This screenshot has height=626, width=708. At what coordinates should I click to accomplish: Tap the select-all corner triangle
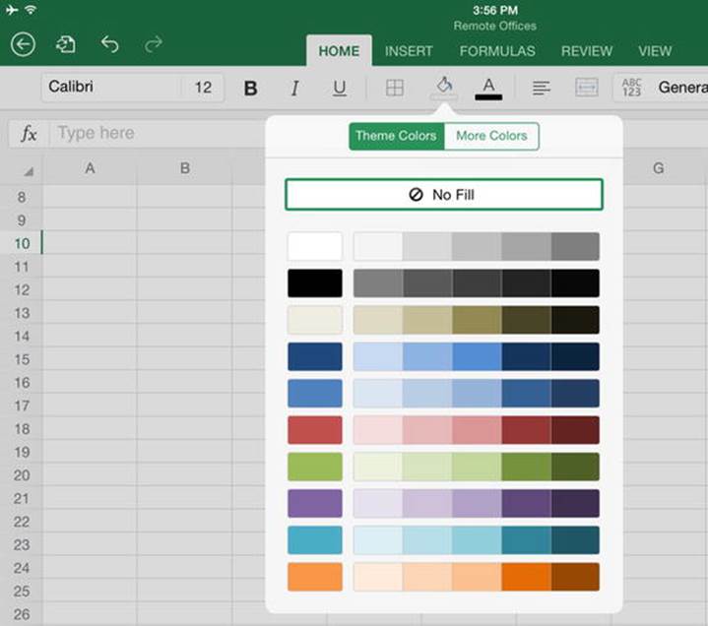[29, 171]
